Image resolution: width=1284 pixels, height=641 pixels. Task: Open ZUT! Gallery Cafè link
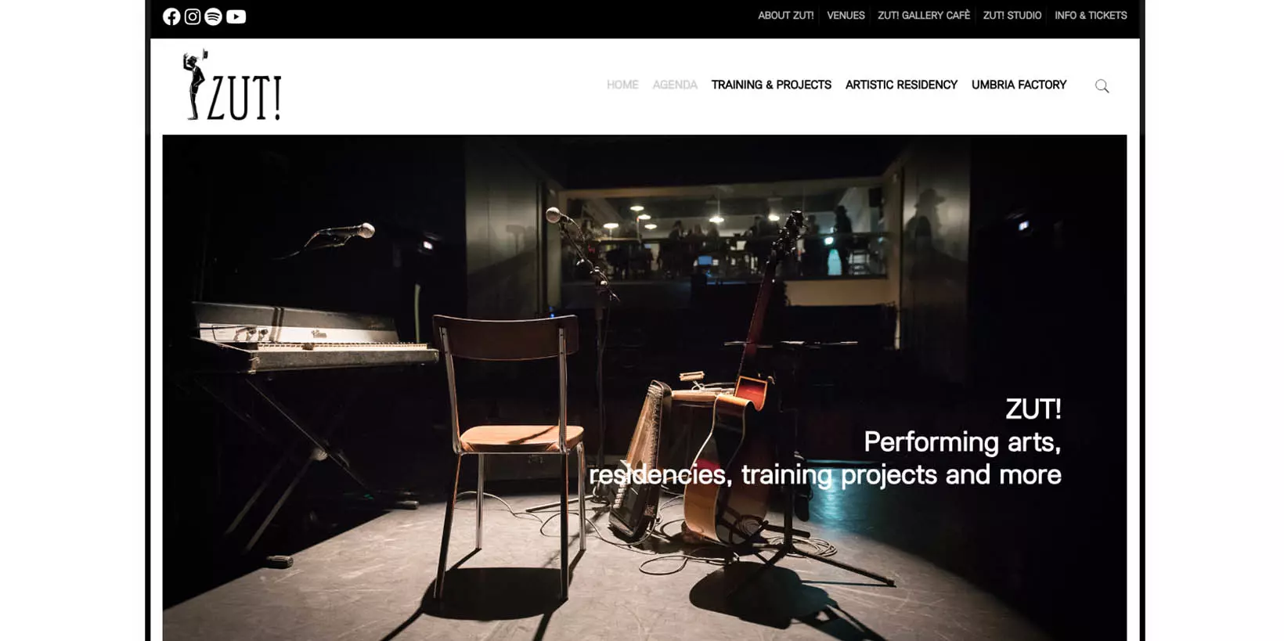click(x=924, y=16)
